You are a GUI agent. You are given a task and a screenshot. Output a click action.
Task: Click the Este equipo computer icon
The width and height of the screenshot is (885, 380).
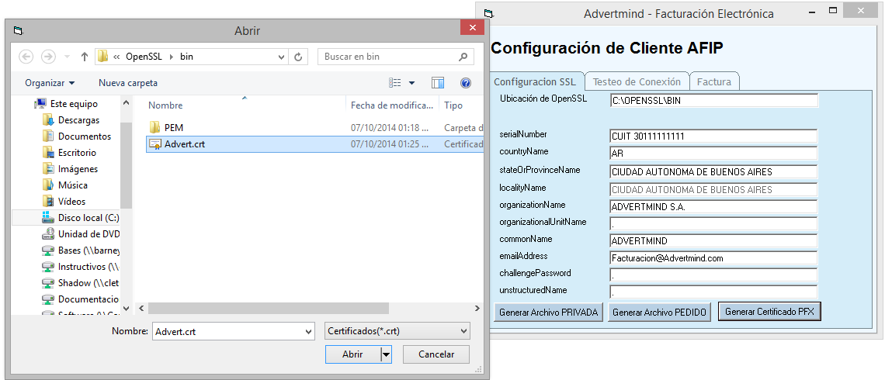point(40,104)
